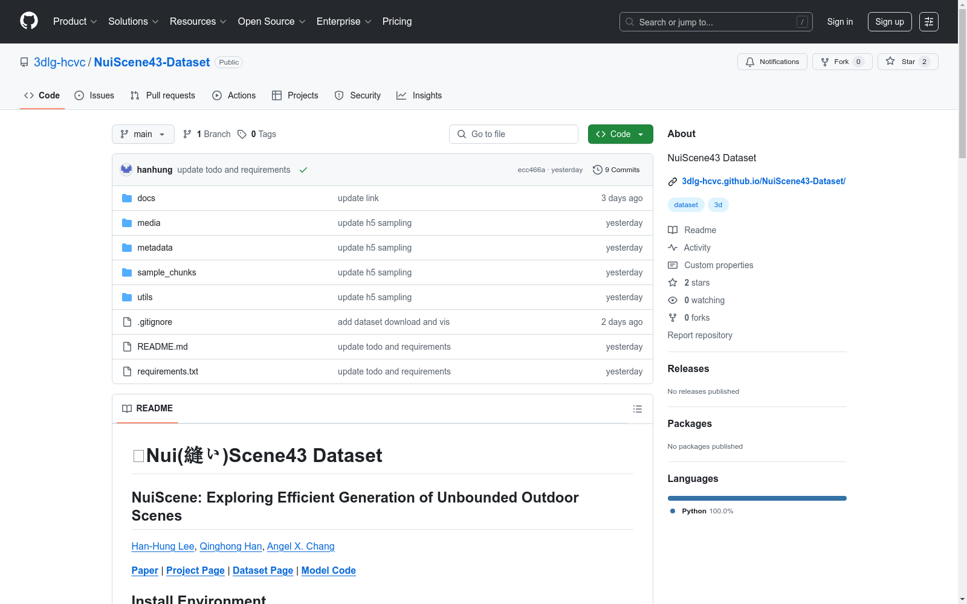
Task: Click the tag icon beside 0 Tags
Action: [242, 134]
